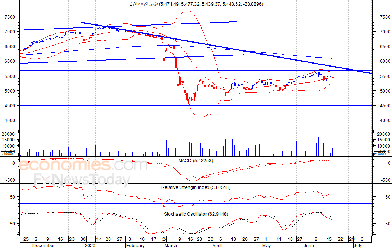This screenshot has width=392, height=248.
Task: Click date 11 in May
Action: click(x=279, y=239)
